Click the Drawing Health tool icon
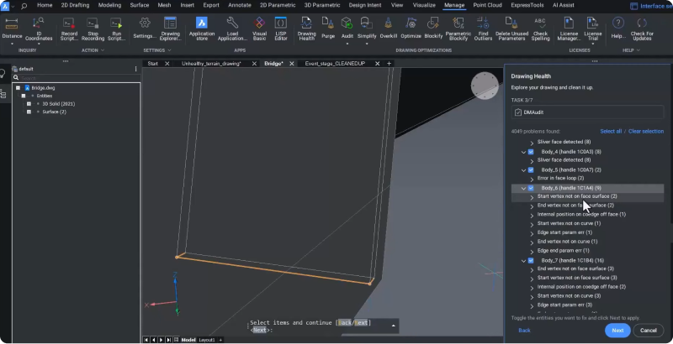Viewport: 673px width, 344px height. [307, 24]
